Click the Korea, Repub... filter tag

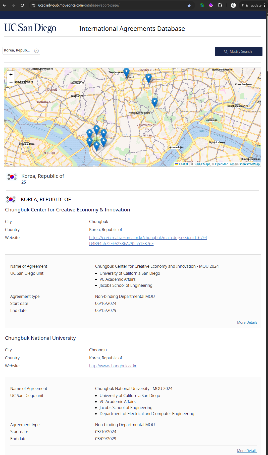click(17, 50)
